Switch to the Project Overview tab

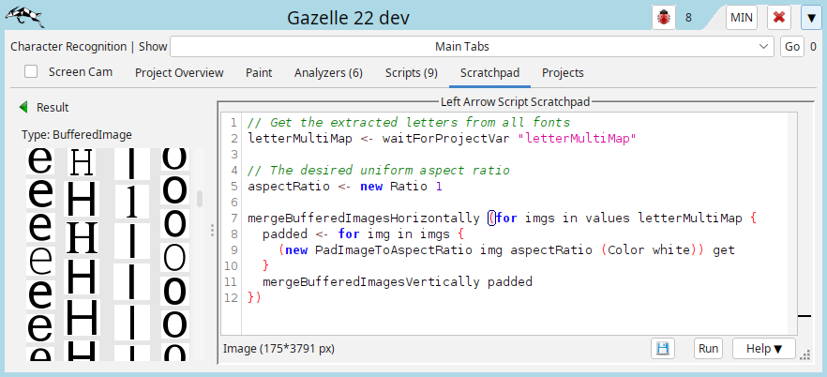[179, 72]
